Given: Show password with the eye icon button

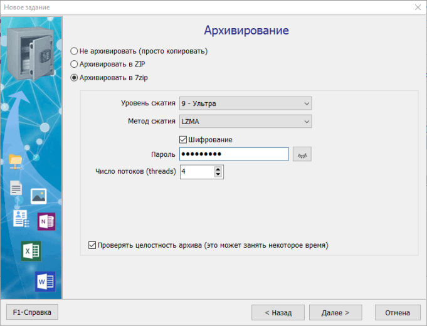Looking at the screenshot, I should tap(302, 154).
